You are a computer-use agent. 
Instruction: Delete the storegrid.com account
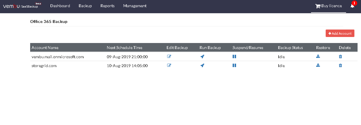[341, 65]
